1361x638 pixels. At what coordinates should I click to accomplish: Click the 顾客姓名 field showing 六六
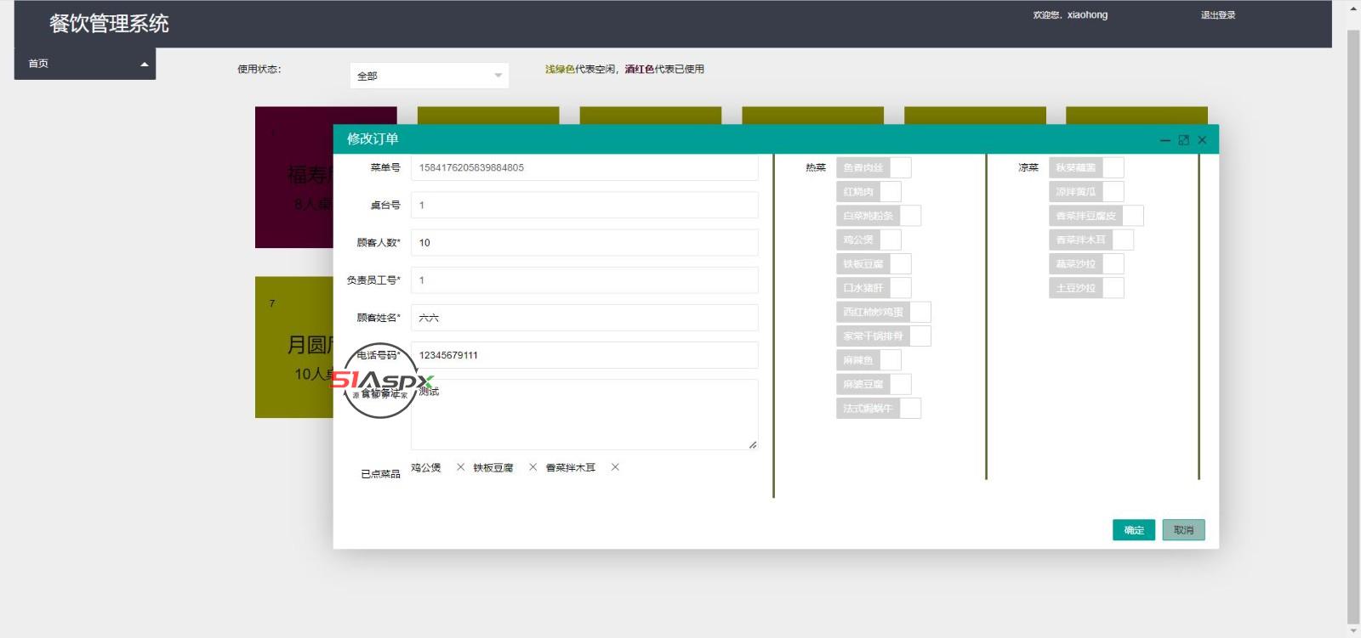click(584, 318)
